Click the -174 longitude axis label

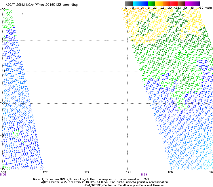86,172
